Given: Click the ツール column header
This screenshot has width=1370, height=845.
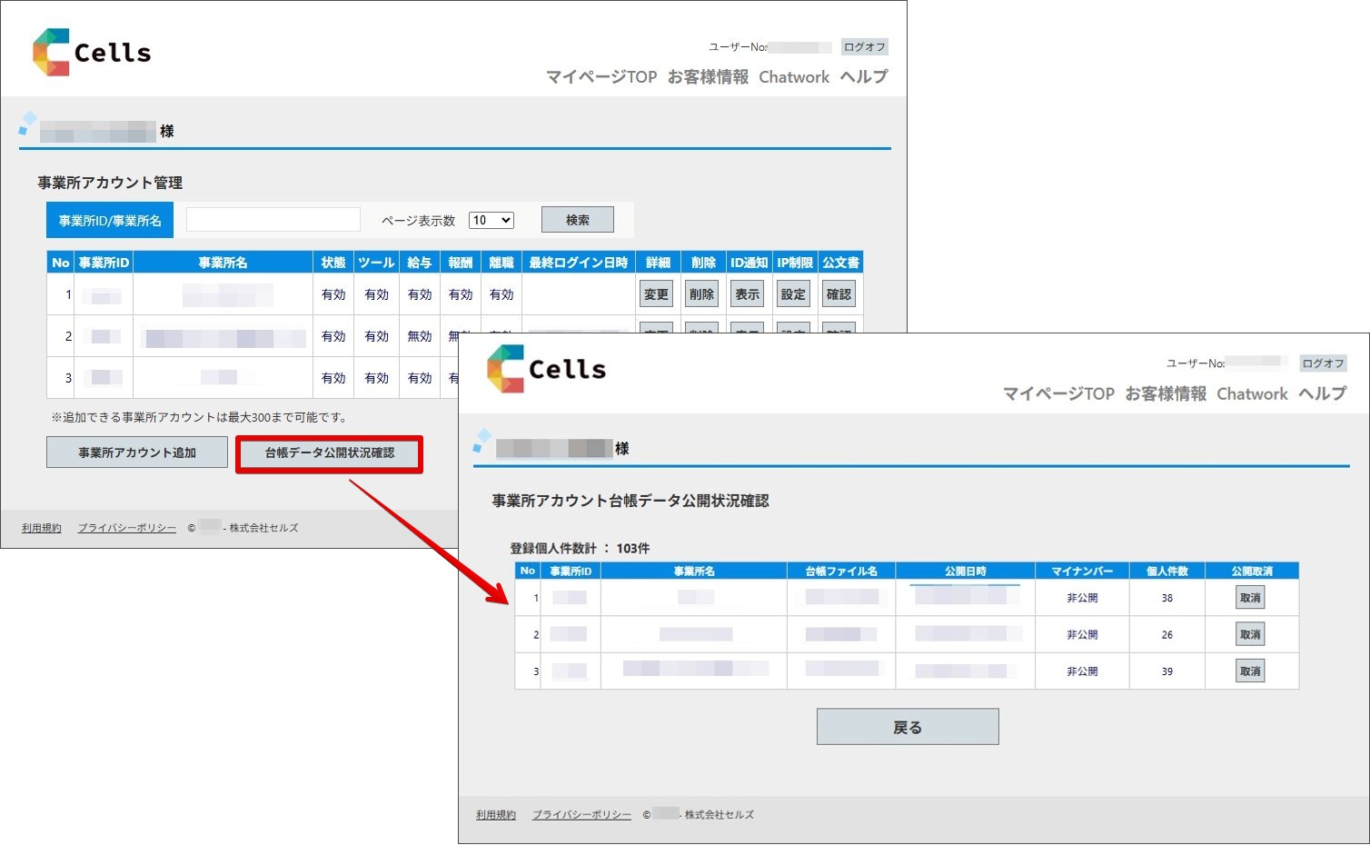Looking at the screenshot, I should coord(376,263).
